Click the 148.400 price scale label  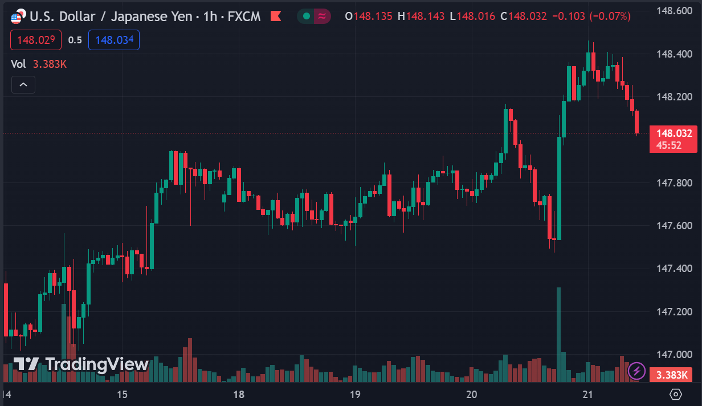(674, 54)
